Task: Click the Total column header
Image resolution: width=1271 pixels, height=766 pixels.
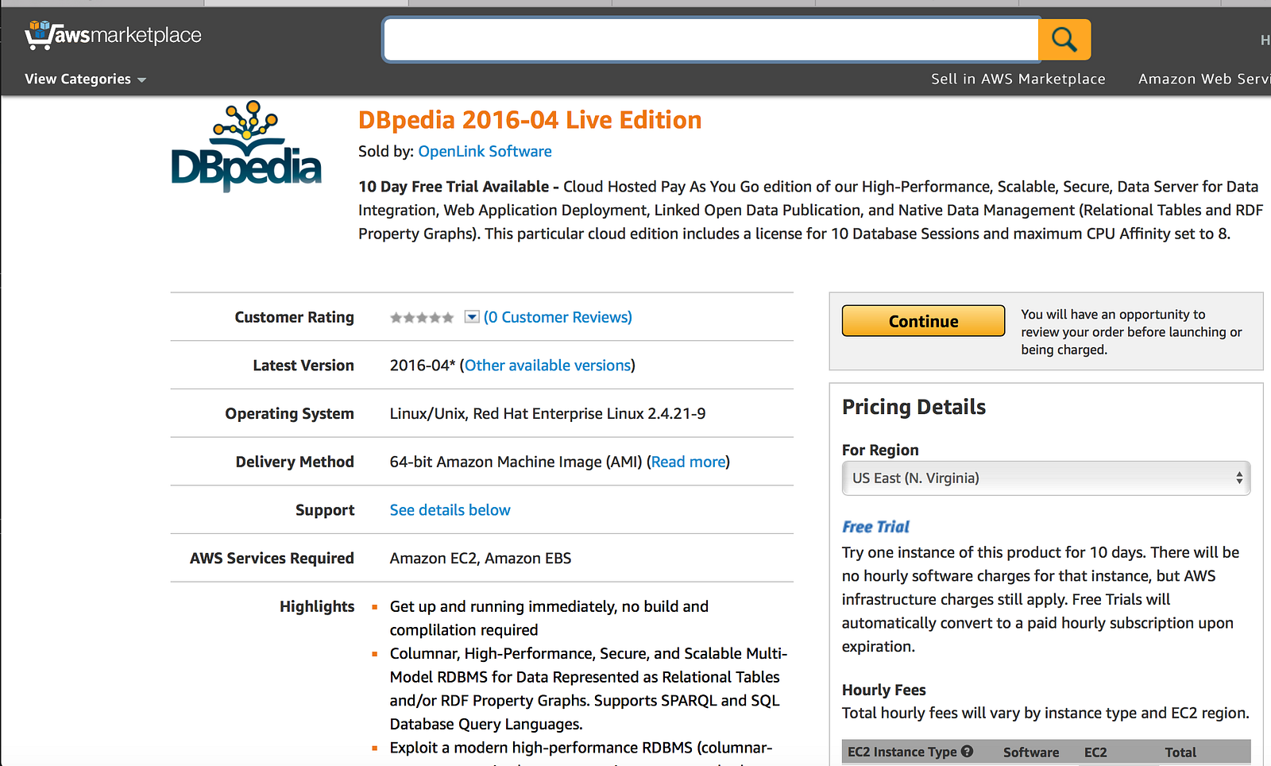Action: point(1180,752)
